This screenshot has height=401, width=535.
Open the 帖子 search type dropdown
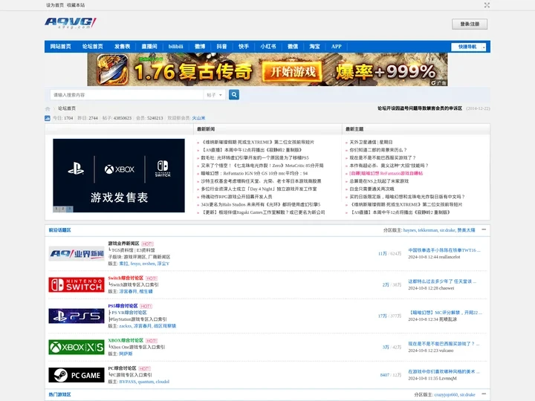pyautogui.click(x=215, y=95)
